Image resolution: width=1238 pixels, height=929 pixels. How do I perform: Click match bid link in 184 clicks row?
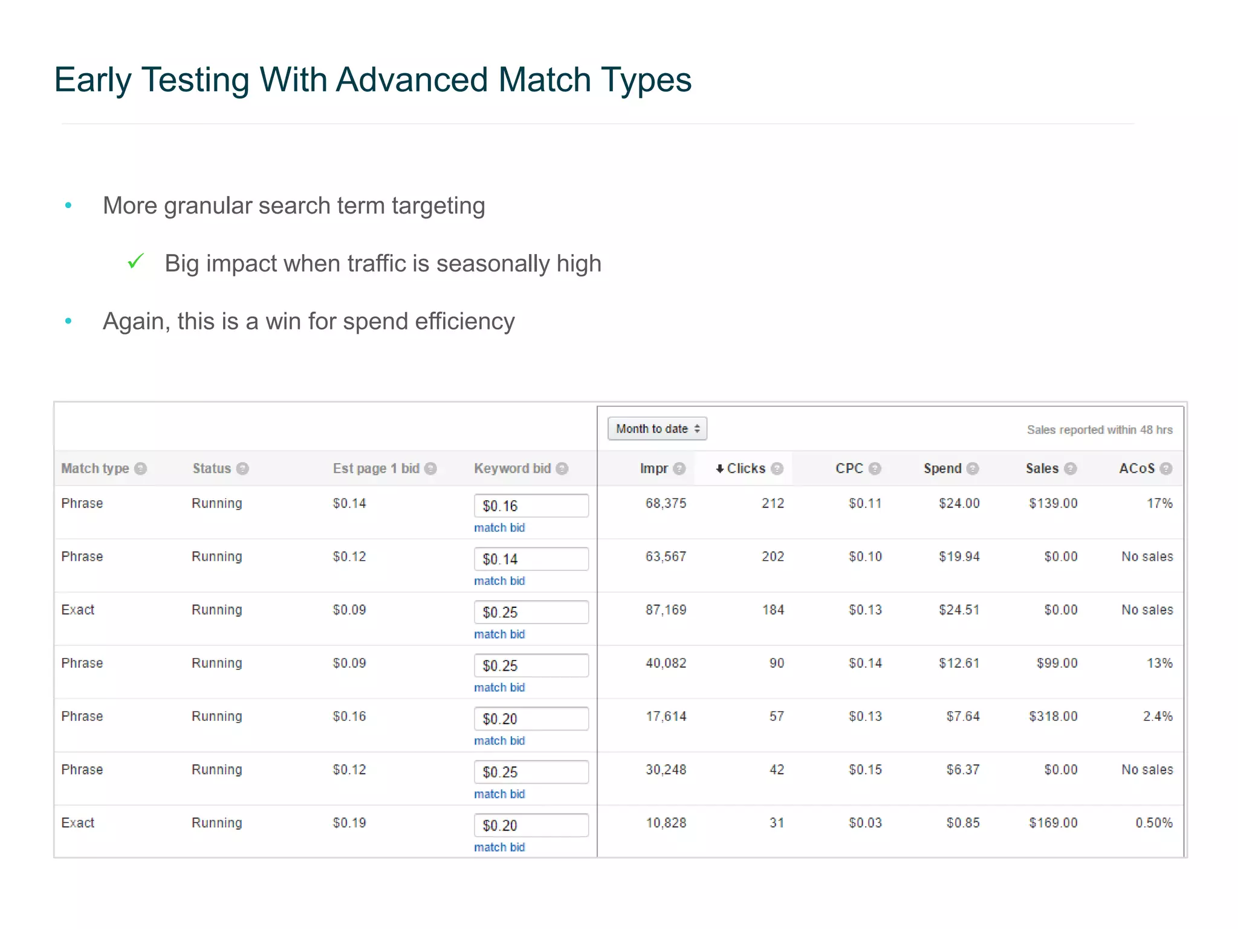(499, 634)
